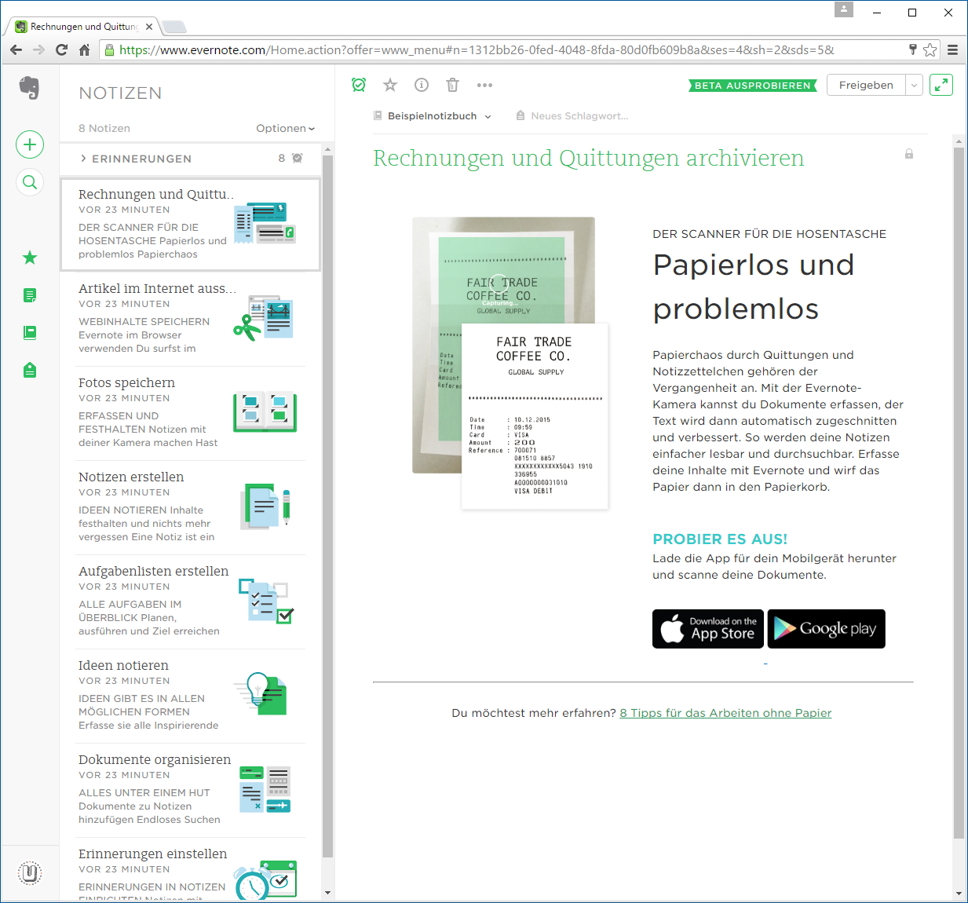Open more actions three-dot menu
Image resolution: width=968 pixels, height=903 pixels.
click(484, 85)
